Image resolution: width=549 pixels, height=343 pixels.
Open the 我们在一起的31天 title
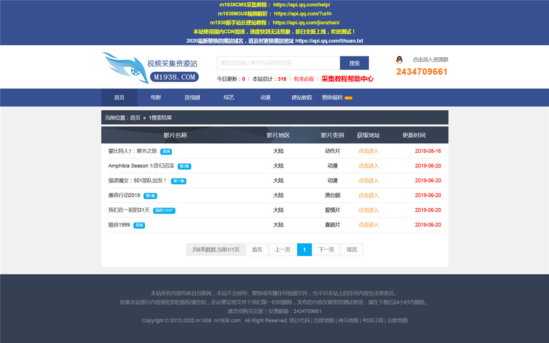(129, 210)
